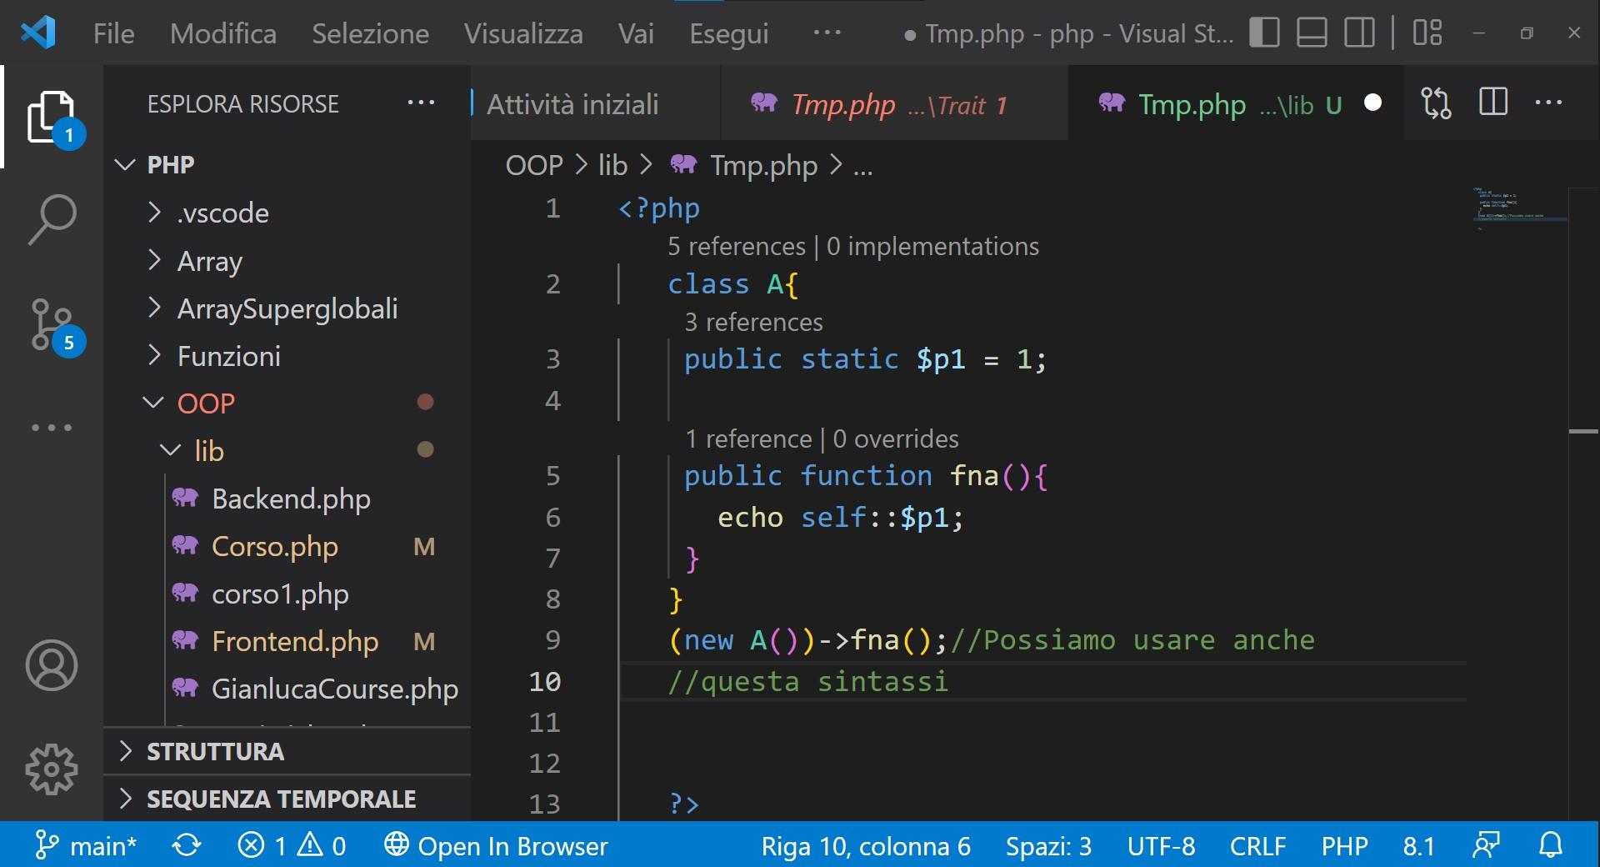Change encoding via UTF-8 indicator
Image resolution: width=1600 pixels, height=867 pixels.
pyautogui.click(x=1161, y=845)
